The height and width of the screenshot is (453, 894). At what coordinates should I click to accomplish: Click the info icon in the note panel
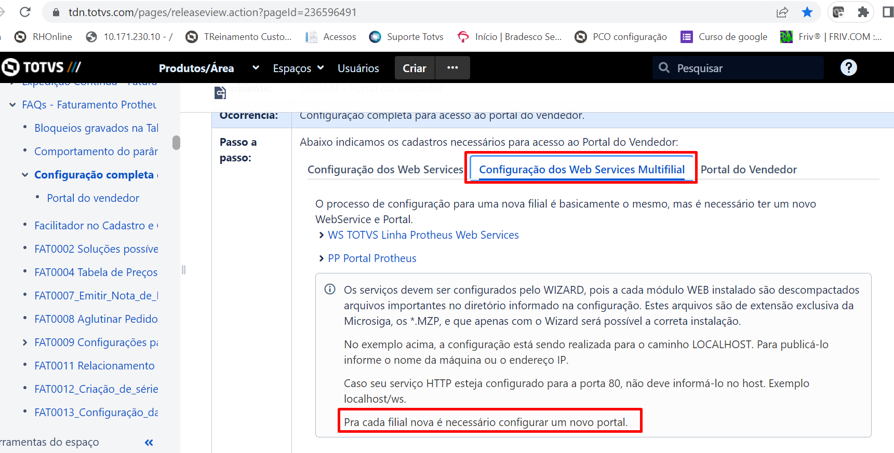[330, 289]
